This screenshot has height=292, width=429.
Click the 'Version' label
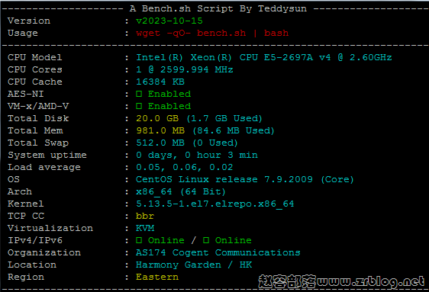(x=29, y=21)
